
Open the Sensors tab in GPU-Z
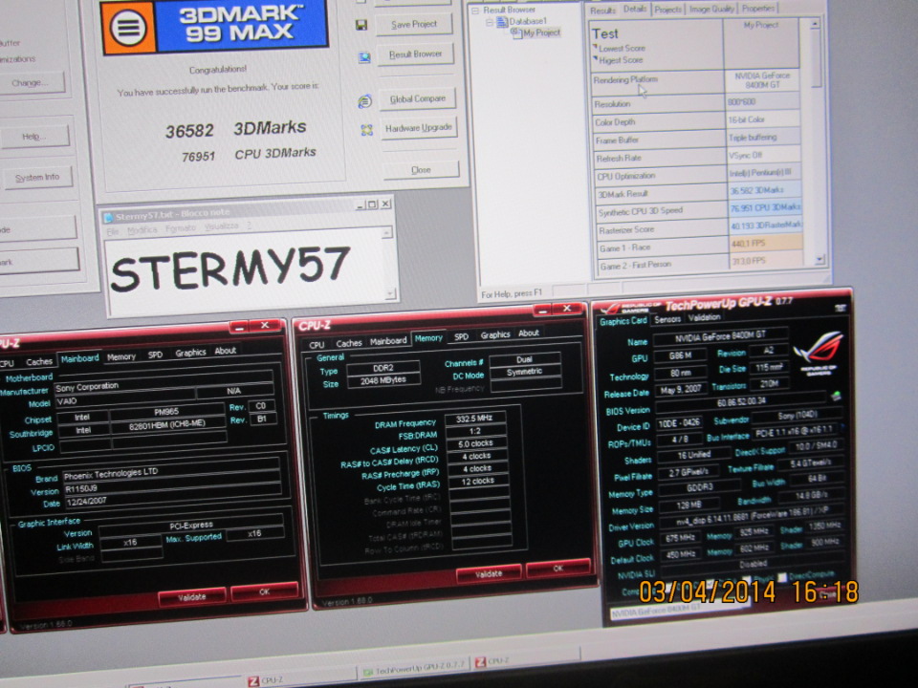point(667,319)
